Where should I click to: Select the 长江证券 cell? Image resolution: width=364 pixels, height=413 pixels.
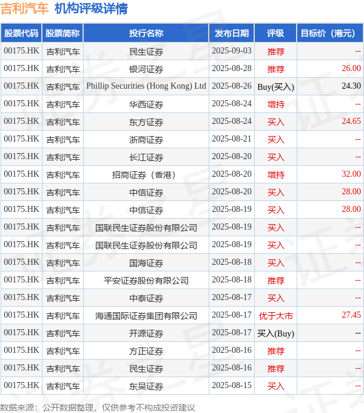pos(146,157)
